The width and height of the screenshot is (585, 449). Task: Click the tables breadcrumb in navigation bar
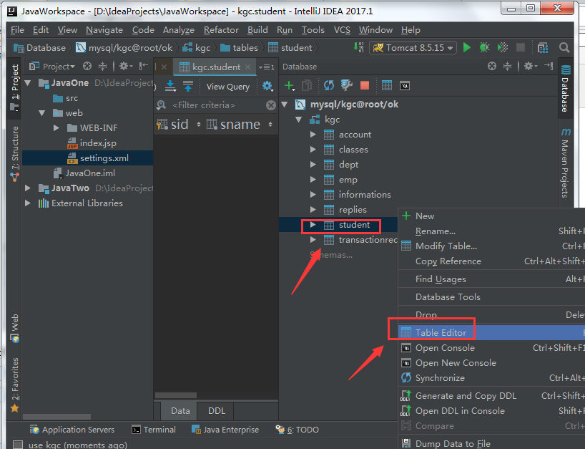point(239,48)
